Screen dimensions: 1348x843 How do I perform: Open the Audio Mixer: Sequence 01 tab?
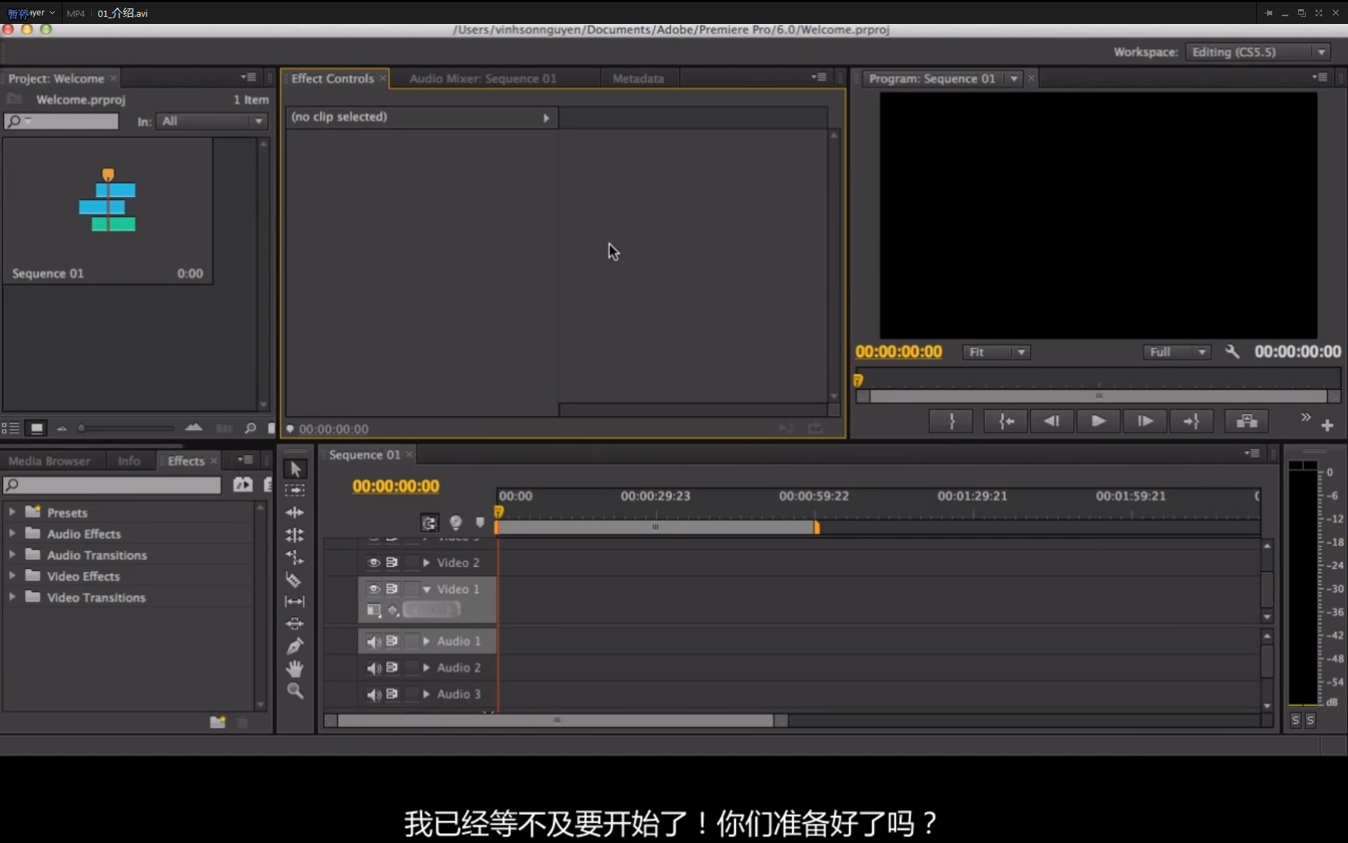[483, 79]
